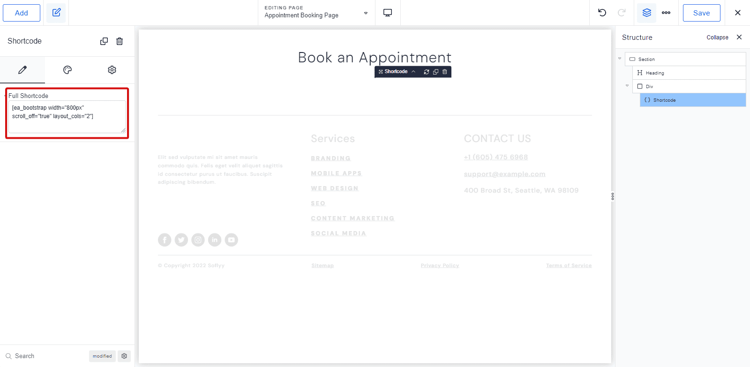
Task: Toggle the Structure layers panel icon
Action: (647, 13)
